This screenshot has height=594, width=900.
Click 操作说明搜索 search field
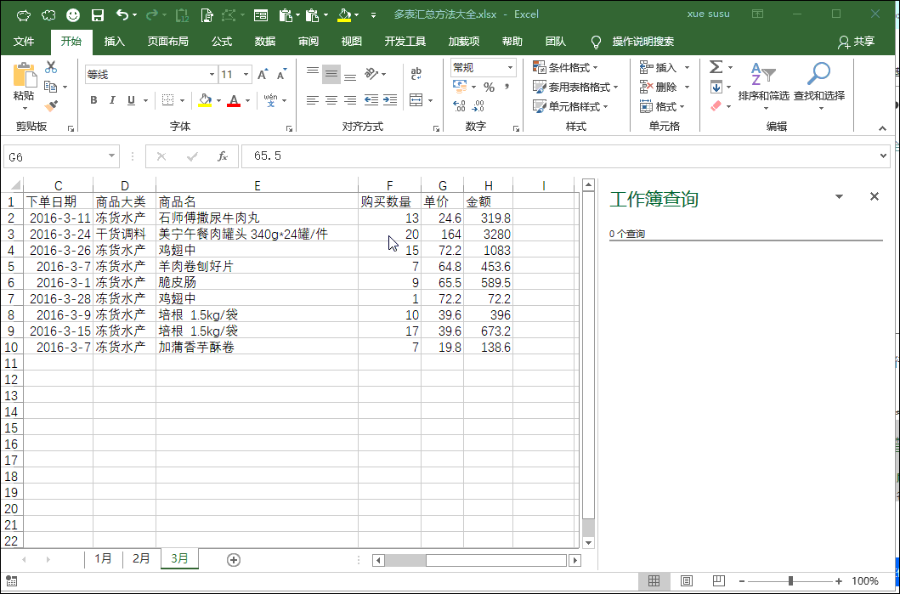pos(642,42)
